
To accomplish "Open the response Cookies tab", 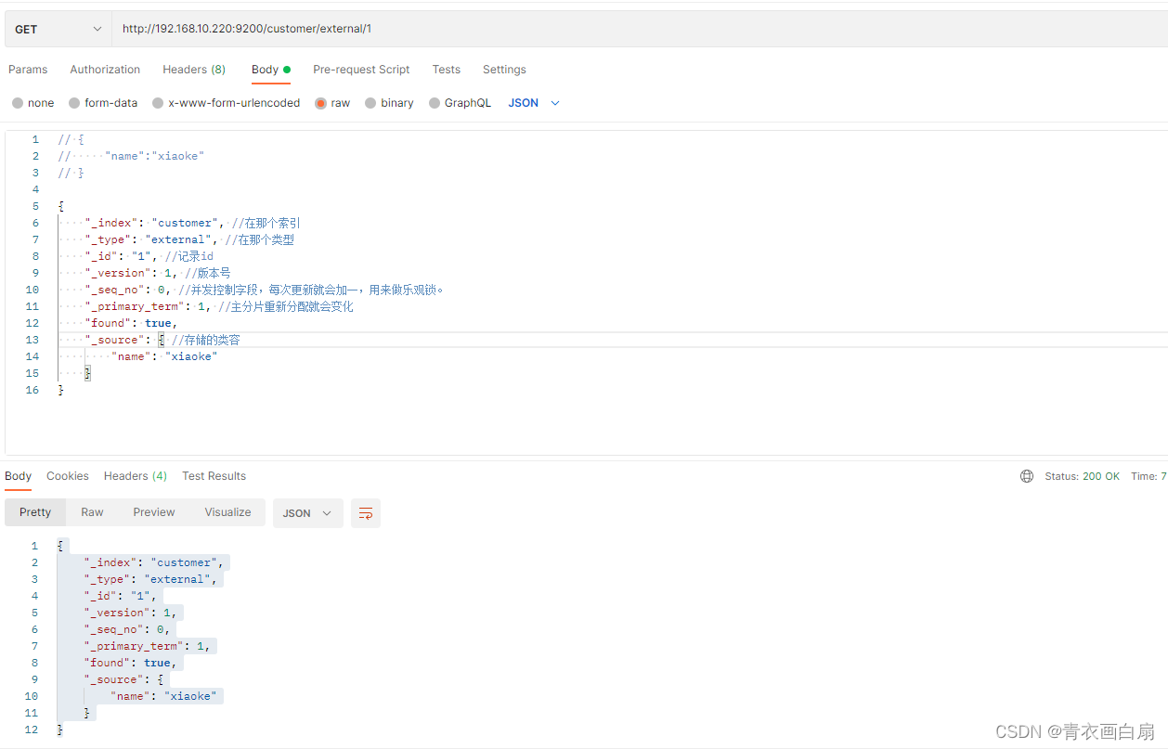I will pyautogui.click(x=68, y=476).
